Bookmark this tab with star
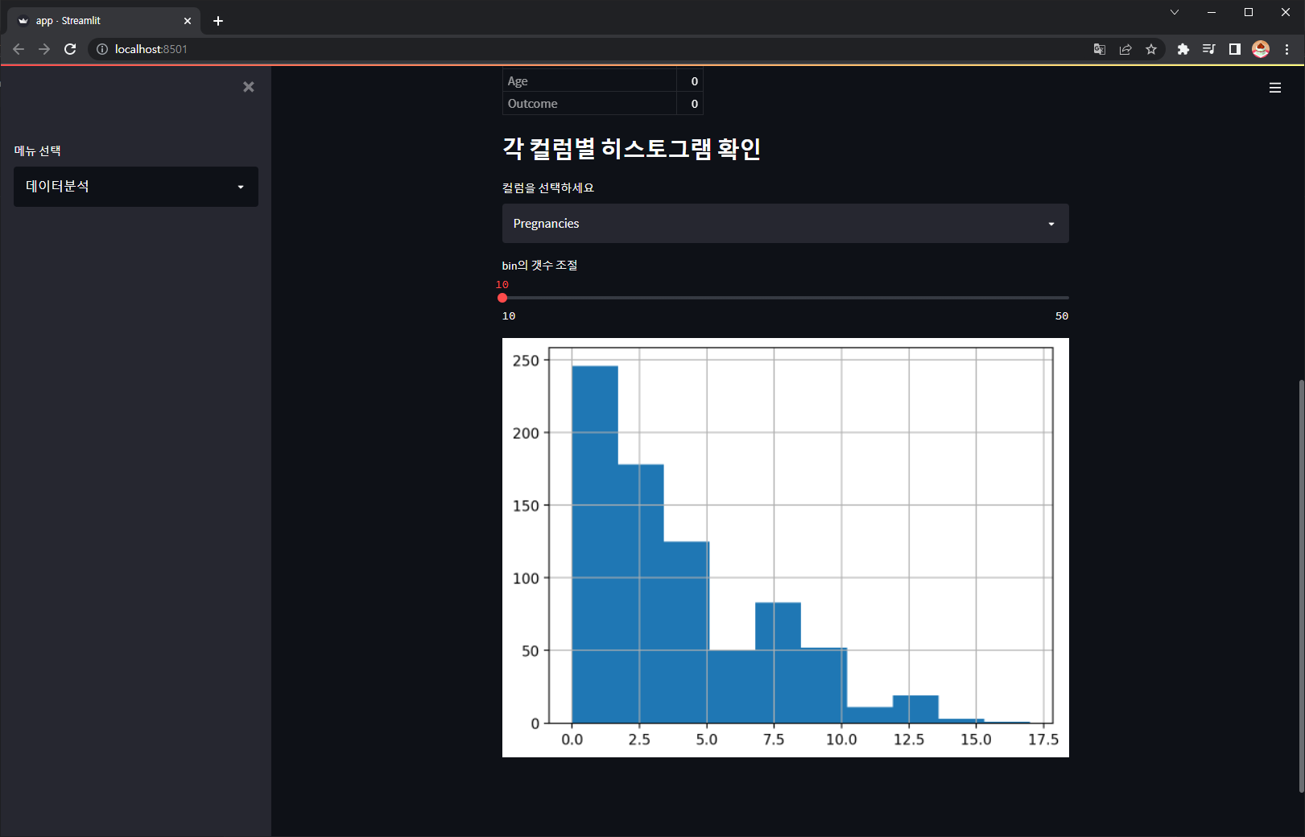Viewport: 1305px width, 837px height. click(x=1151, y=49)
